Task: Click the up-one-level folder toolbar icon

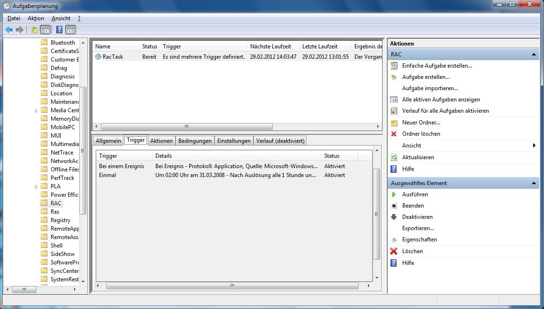Action: point(34,30)
